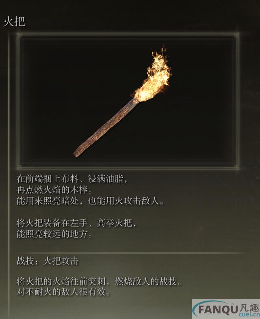Click the line 将火把装备在左手、高举火把
The width and height of the screenshot is (260, 319).
[x=77, y=223]
